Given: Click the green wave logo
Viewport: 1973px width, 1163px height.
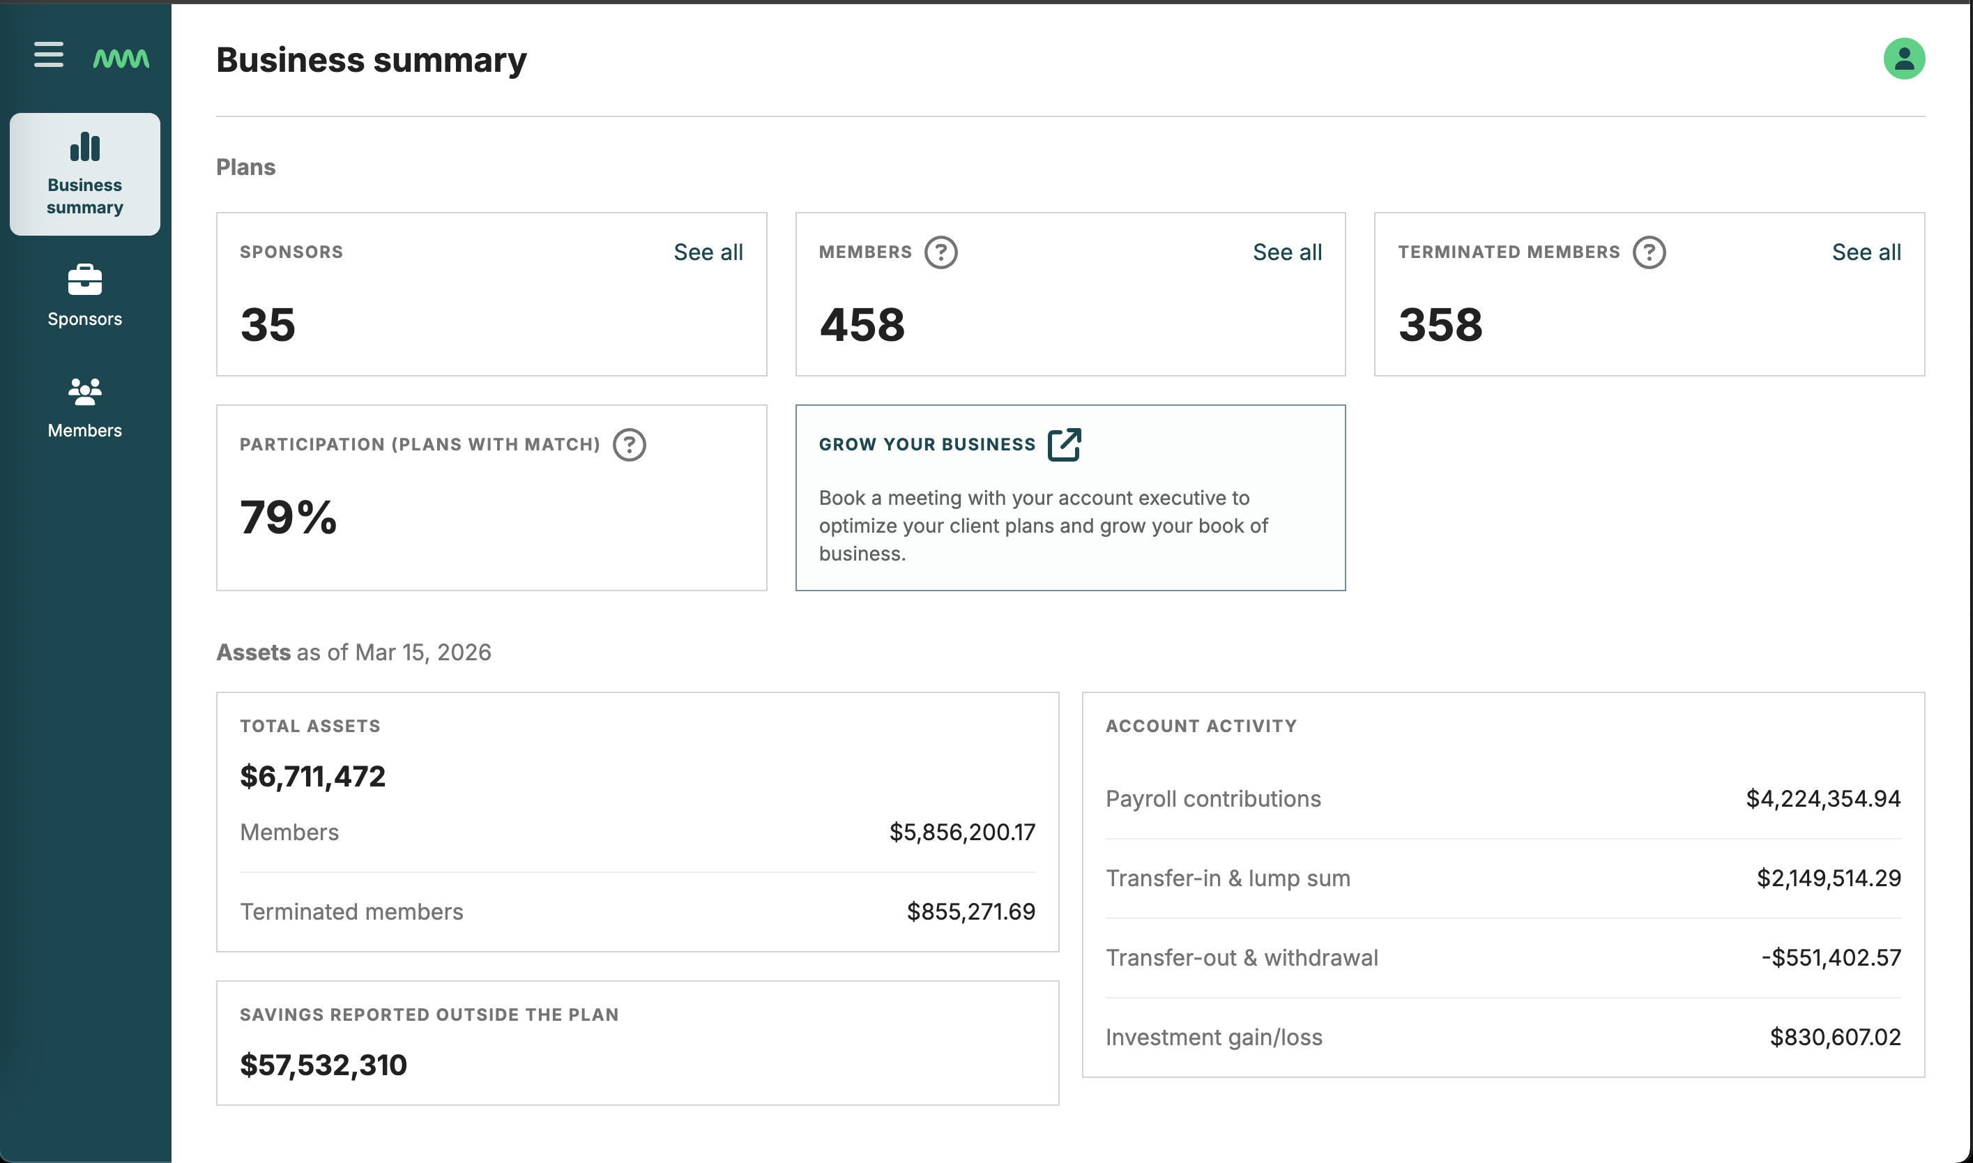Looking at the screenshot, I should click(121, 58).
